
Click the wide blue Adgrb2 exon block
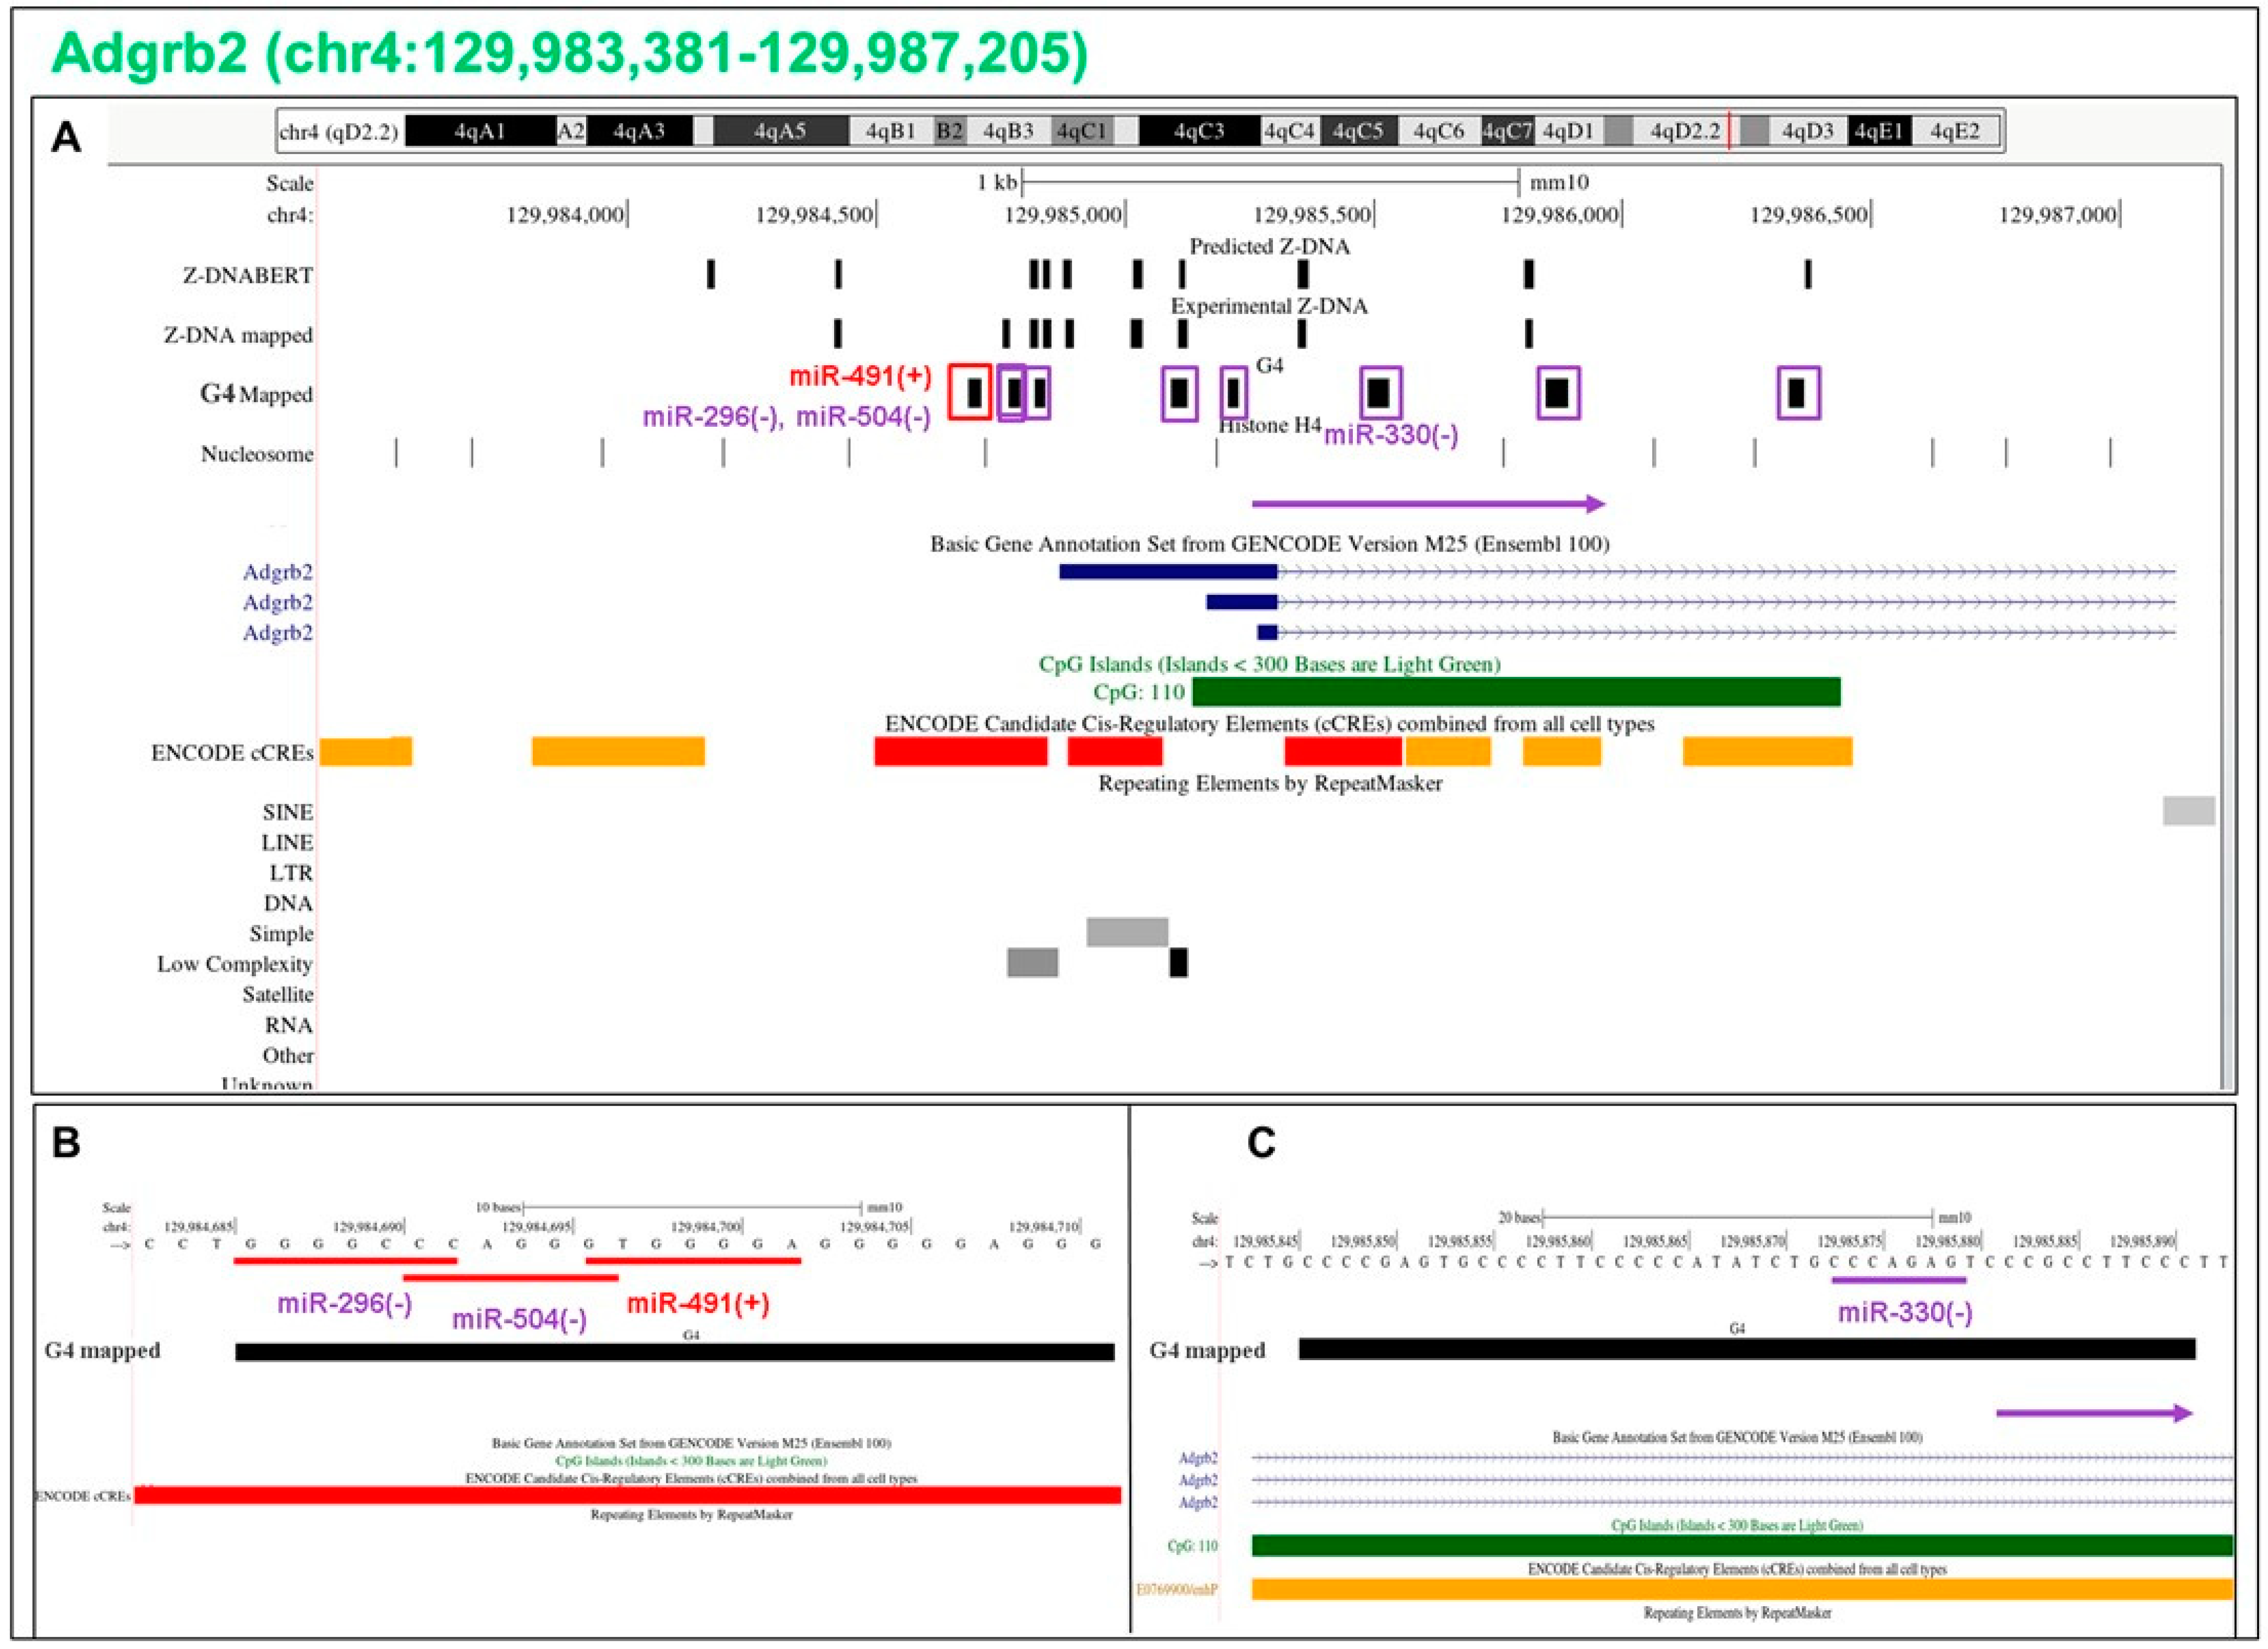1167,572
